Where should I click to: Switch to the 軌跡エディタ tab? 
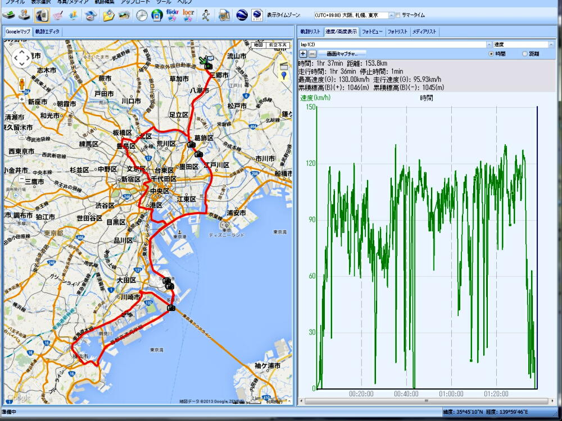47,32
